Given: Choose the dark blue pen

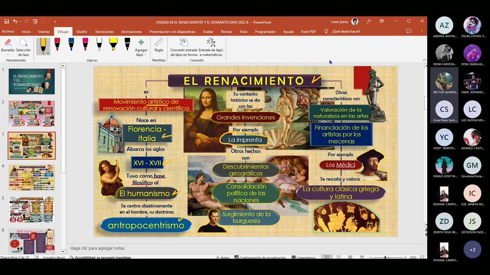Looking at the screenshot, I should [x=71, y=44].
